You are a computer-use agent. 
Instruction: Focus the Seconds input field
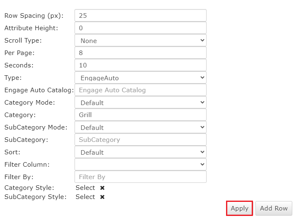(x=140, y=65)
